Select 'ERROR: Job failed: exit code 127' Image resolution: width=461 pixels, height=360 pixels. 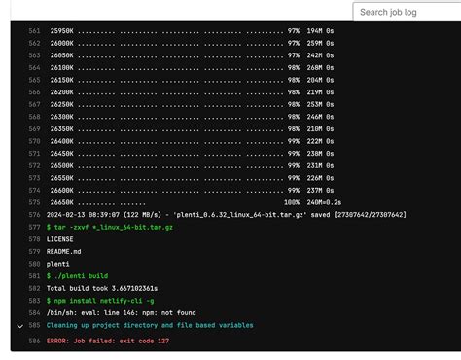[108, 341]
